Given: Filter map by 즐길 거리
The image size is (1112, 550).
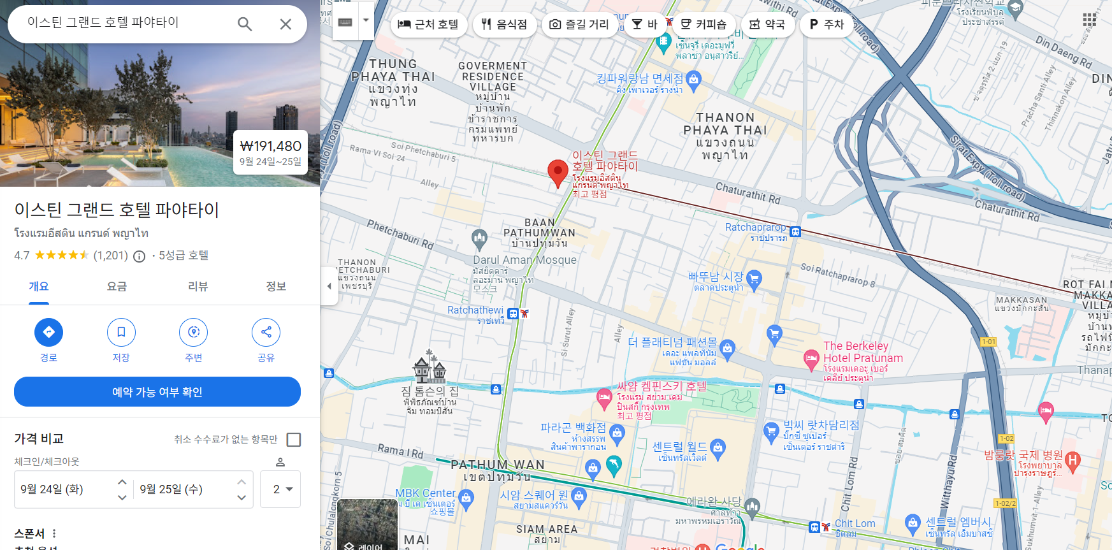Looking at the screenshot, I should click(580, 24).
